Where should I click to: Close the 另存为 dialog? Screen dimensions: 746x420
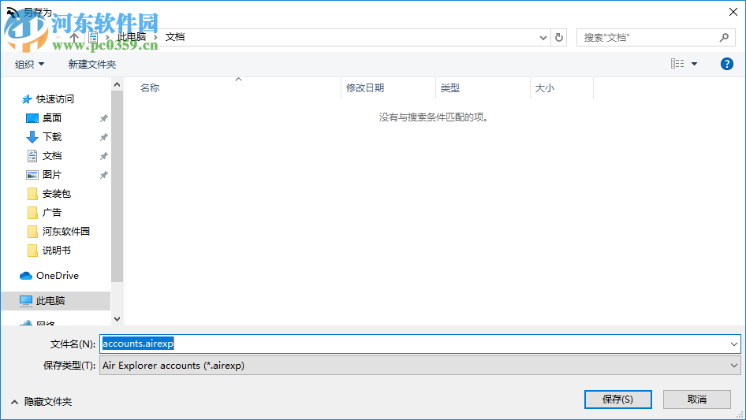(733, 12)
